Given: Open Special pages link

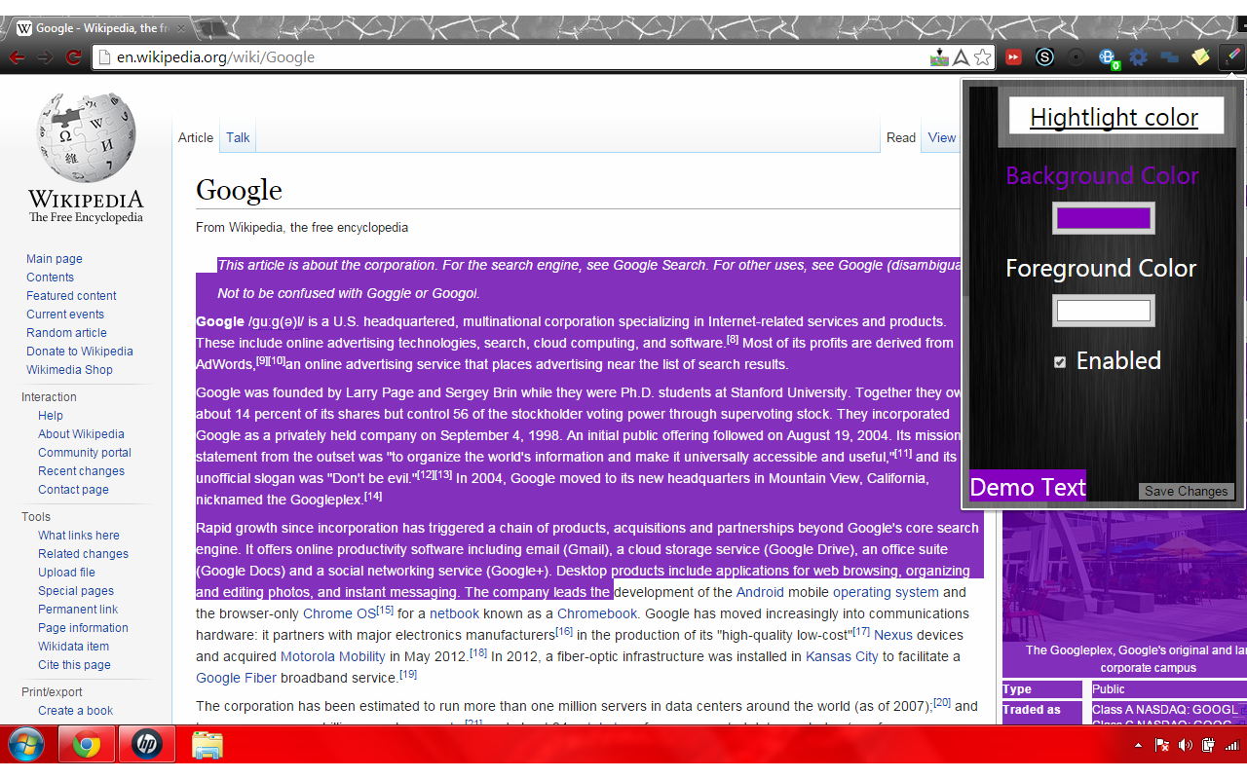Looking at the screenshot, I should tap(76, 591).
